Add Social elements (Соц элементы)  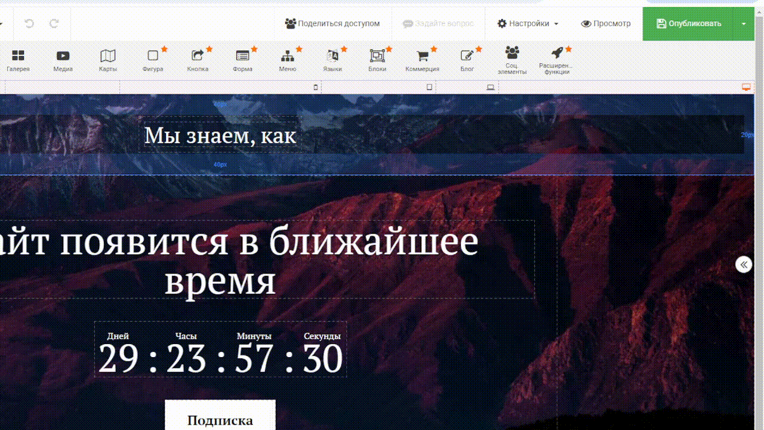point(512,60)
